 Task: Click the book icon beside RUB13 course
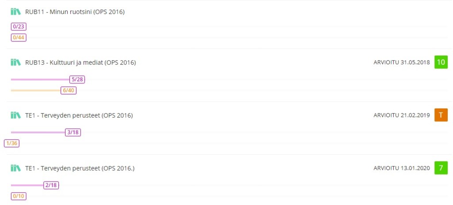pos(15,63)
